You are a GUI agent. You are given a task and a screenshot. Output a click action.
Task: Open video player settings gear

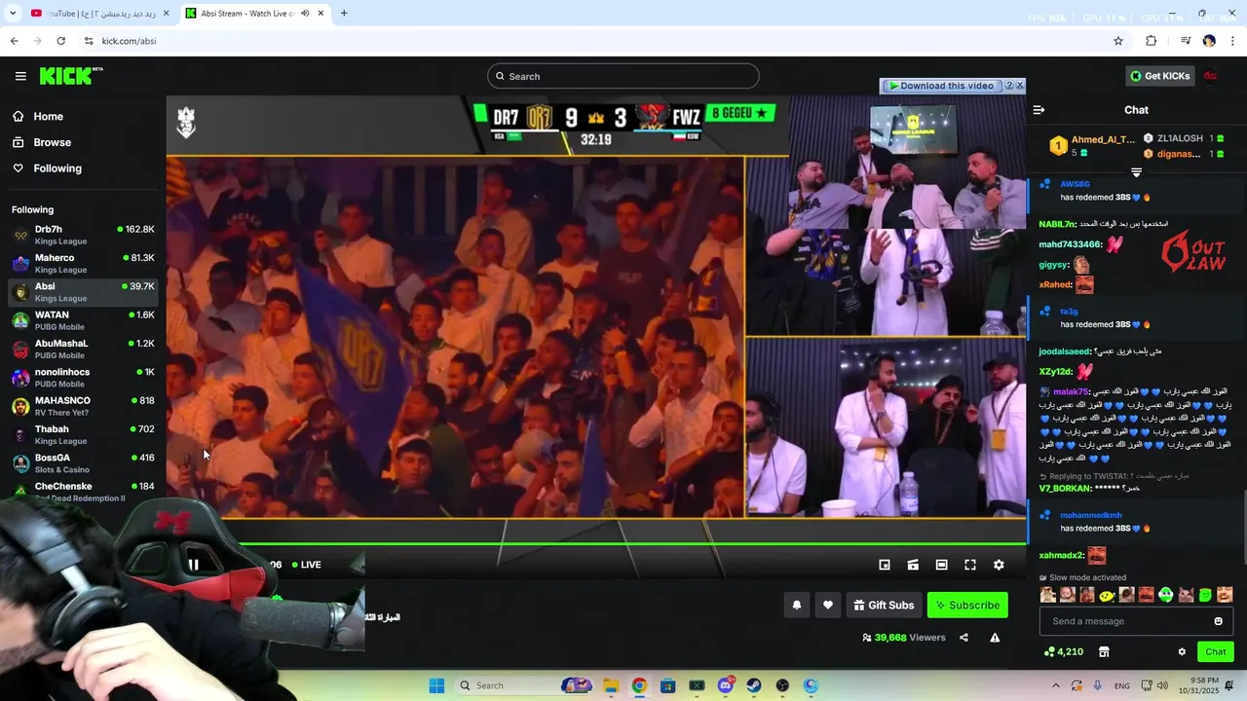coord(999,565)
